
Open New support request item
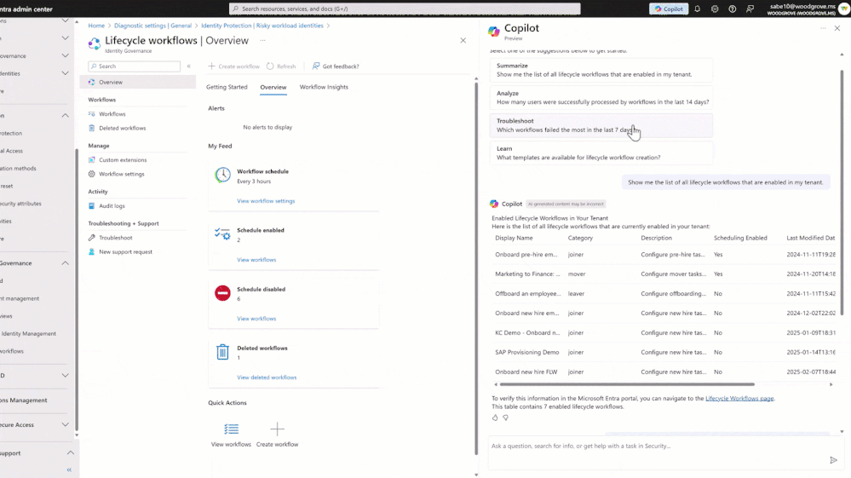125,251
